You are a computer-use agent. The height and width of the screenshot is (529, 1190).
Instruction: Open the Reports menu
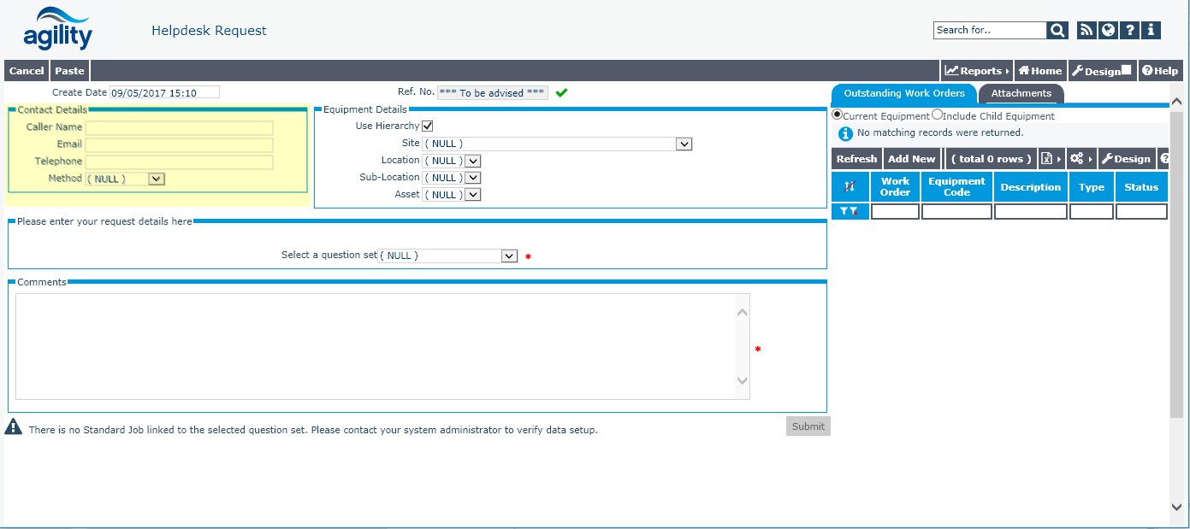975,71
